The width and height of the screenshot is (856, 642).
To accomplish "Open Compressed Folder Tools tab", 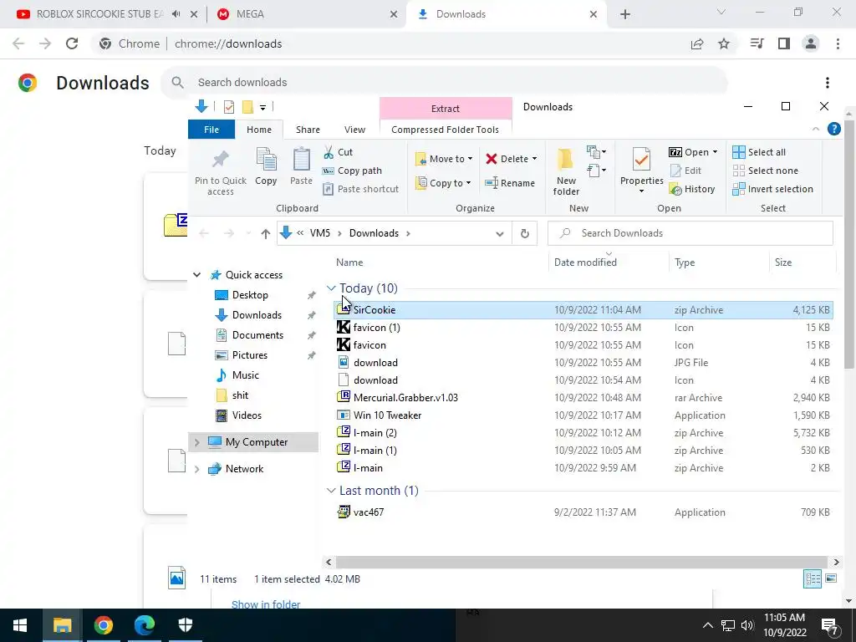I will 445,130.
